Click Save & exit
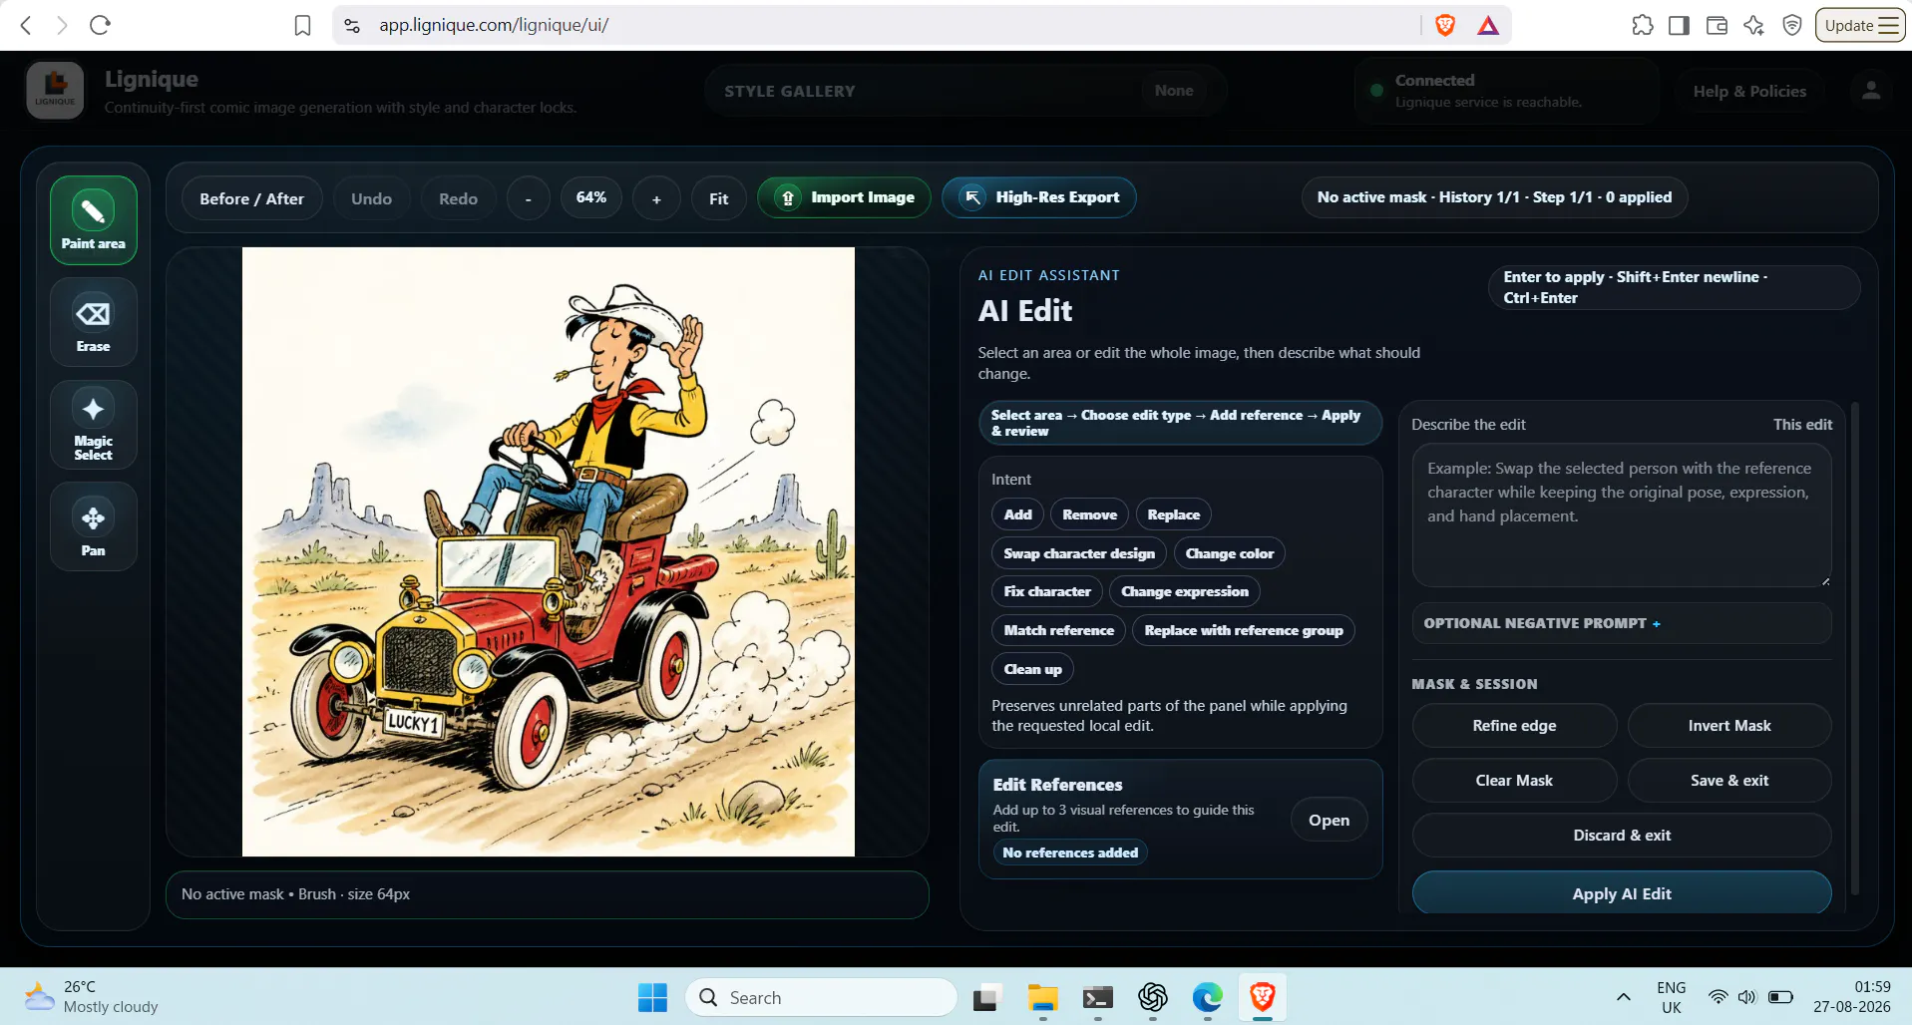This screenshot has width=1912, height=1025. 1729,781
